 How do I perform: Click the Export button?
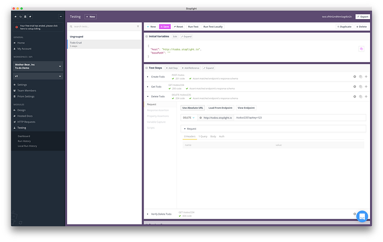coord(363,17)
